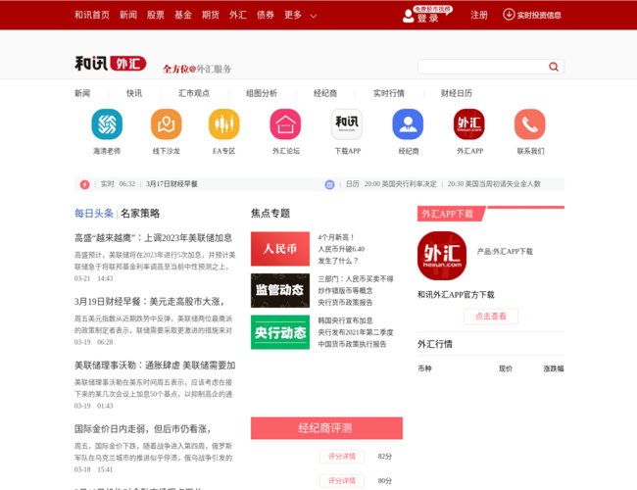Open 中国货币政策执行报告 link

[352, 344]
